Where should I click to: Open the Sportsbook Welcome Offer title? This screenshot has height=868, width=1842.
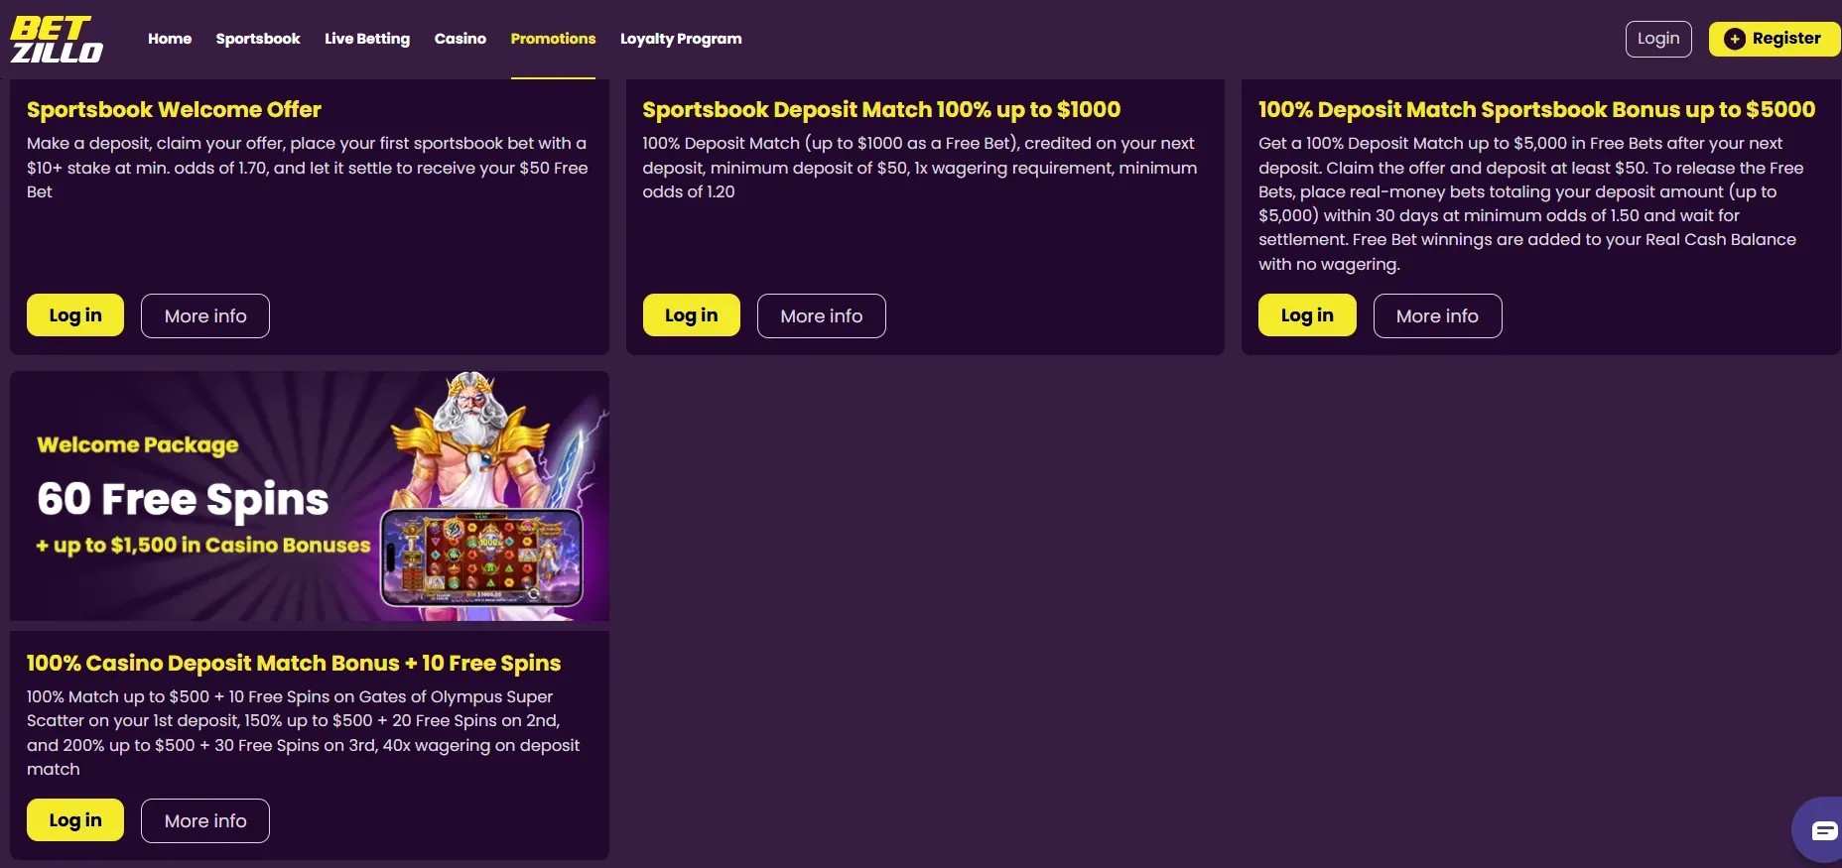(174, 109)
